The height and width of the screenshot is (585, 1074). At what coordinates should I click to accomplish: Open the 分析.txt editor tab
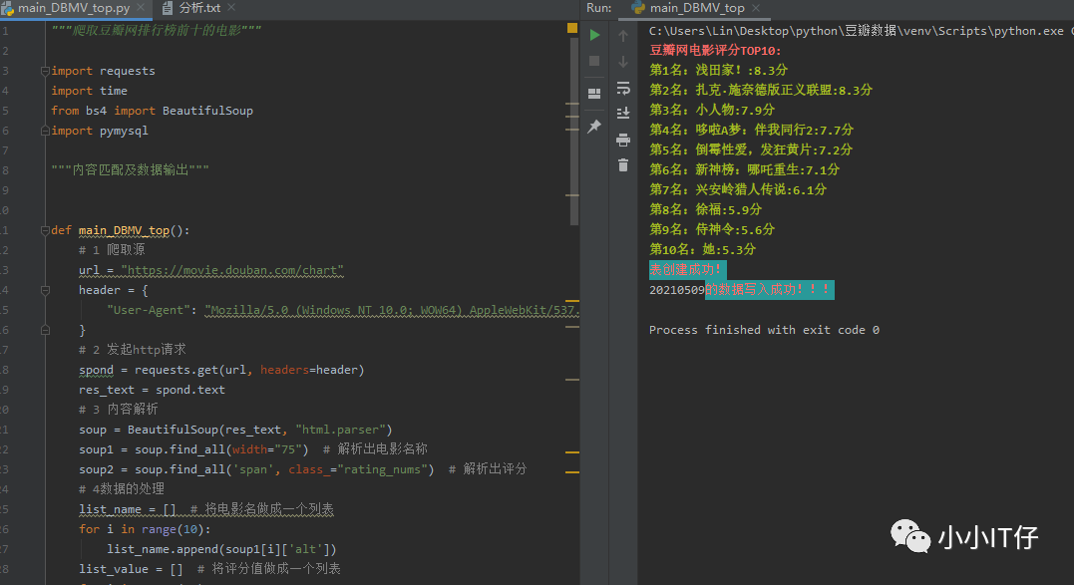click(199, 8)
